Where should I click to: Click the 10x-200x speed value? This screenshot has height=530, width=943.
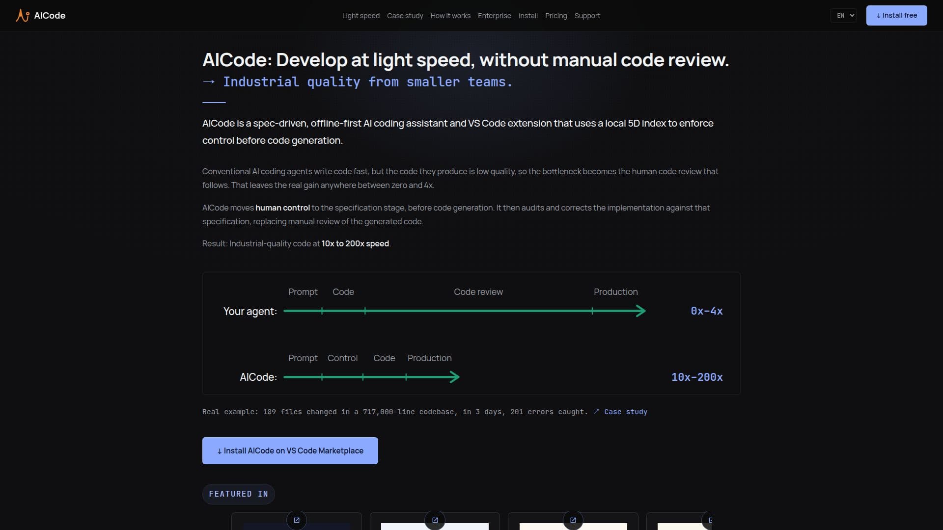coord(697,377)
